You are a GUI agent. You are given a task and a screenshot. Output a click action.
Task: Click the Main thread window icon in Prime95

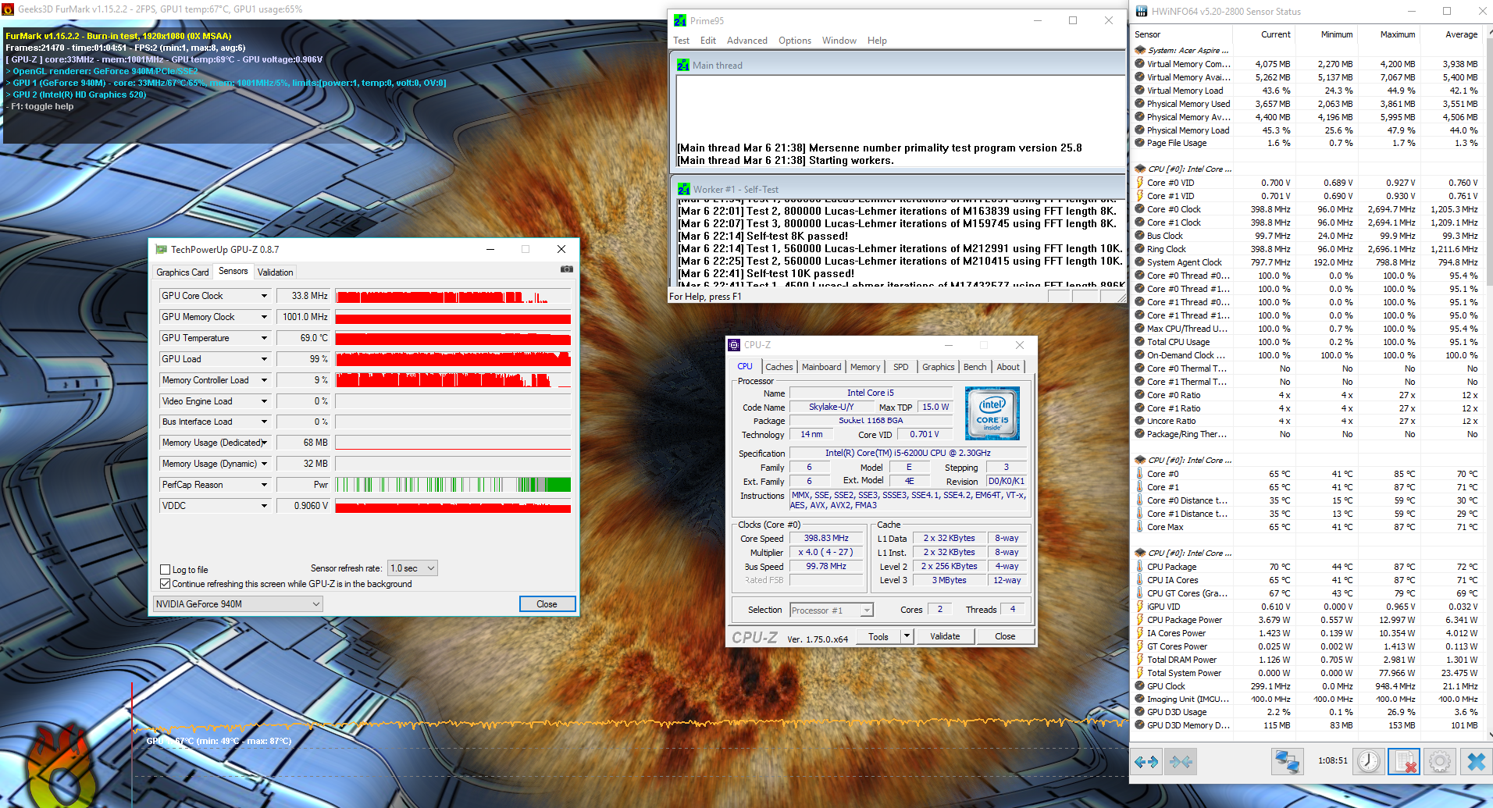(683, 66)
